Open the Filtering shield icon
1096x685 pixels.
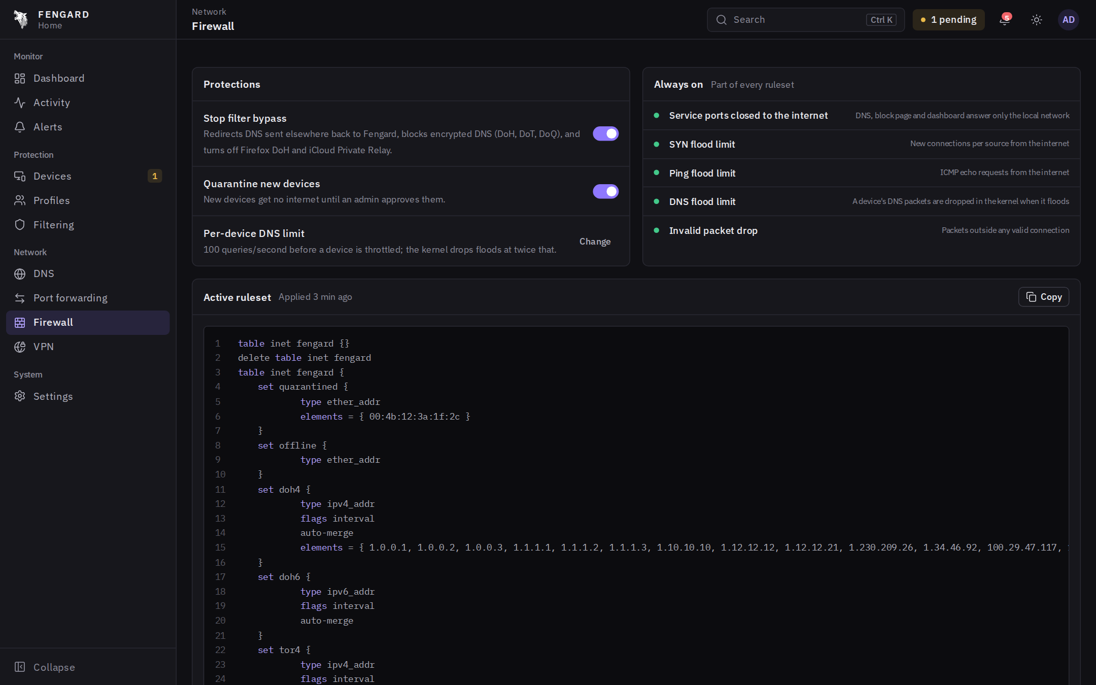20,225
